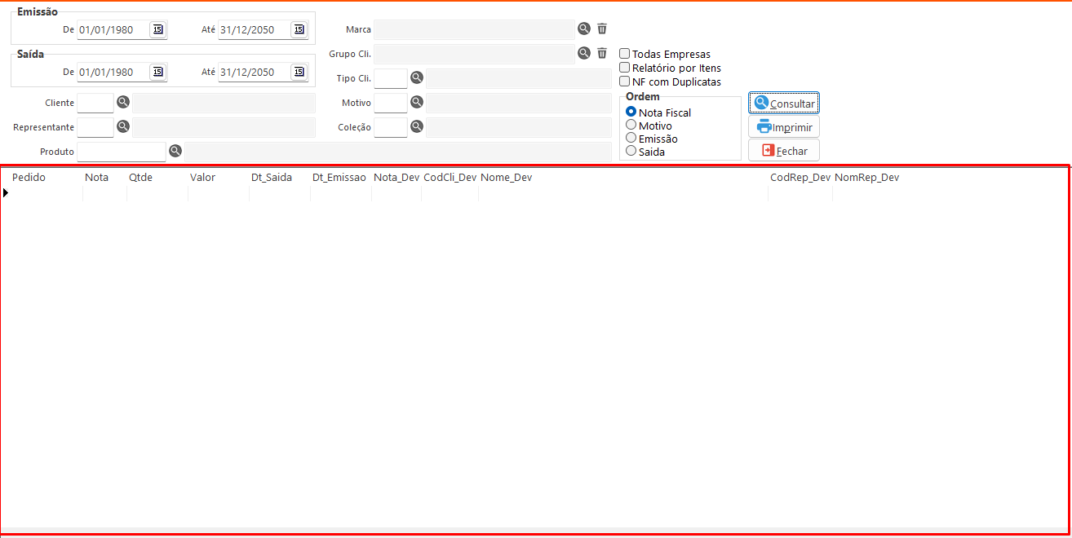Select the Motivo order radio button
1072x538 pixels.
pos(631,126)
